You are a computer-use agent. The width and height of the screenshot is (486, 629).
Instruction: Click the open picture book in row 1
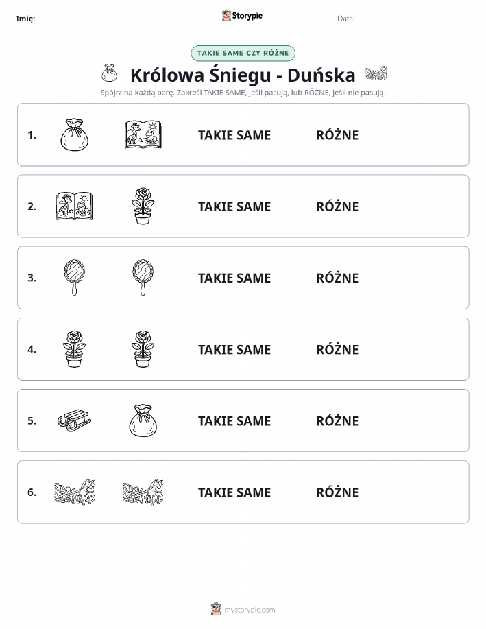(x=143, y=134)
